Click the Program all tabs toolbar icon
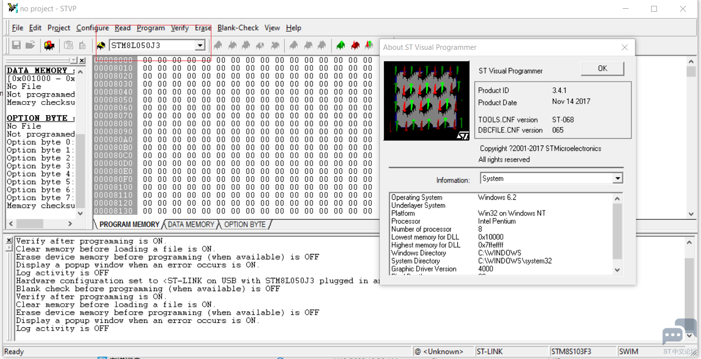 (x=308, y=45)
